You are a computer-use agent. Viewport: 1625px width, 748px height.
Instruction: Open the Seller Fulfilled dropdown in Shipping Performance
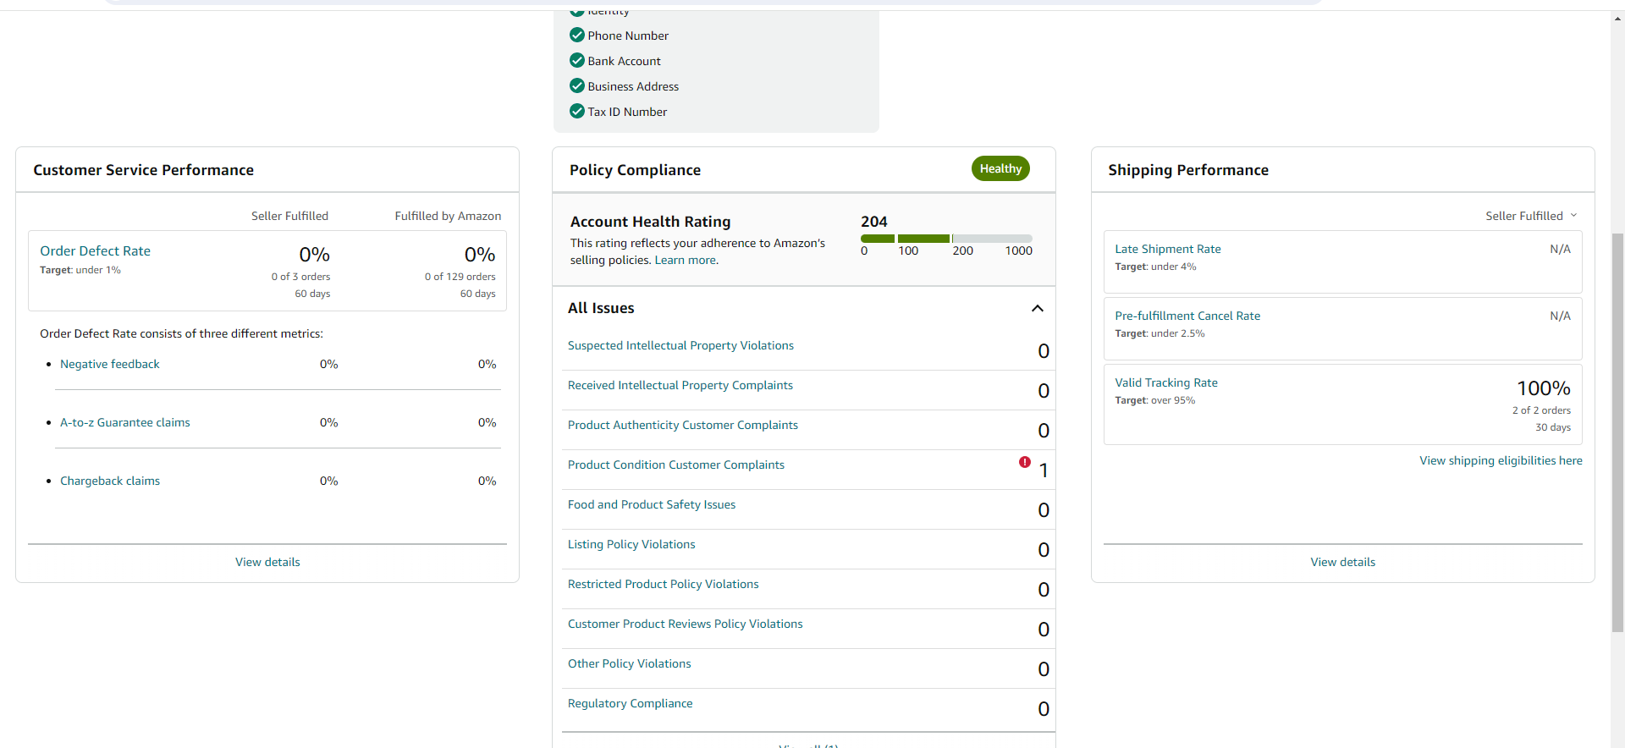click(1531, 216)
